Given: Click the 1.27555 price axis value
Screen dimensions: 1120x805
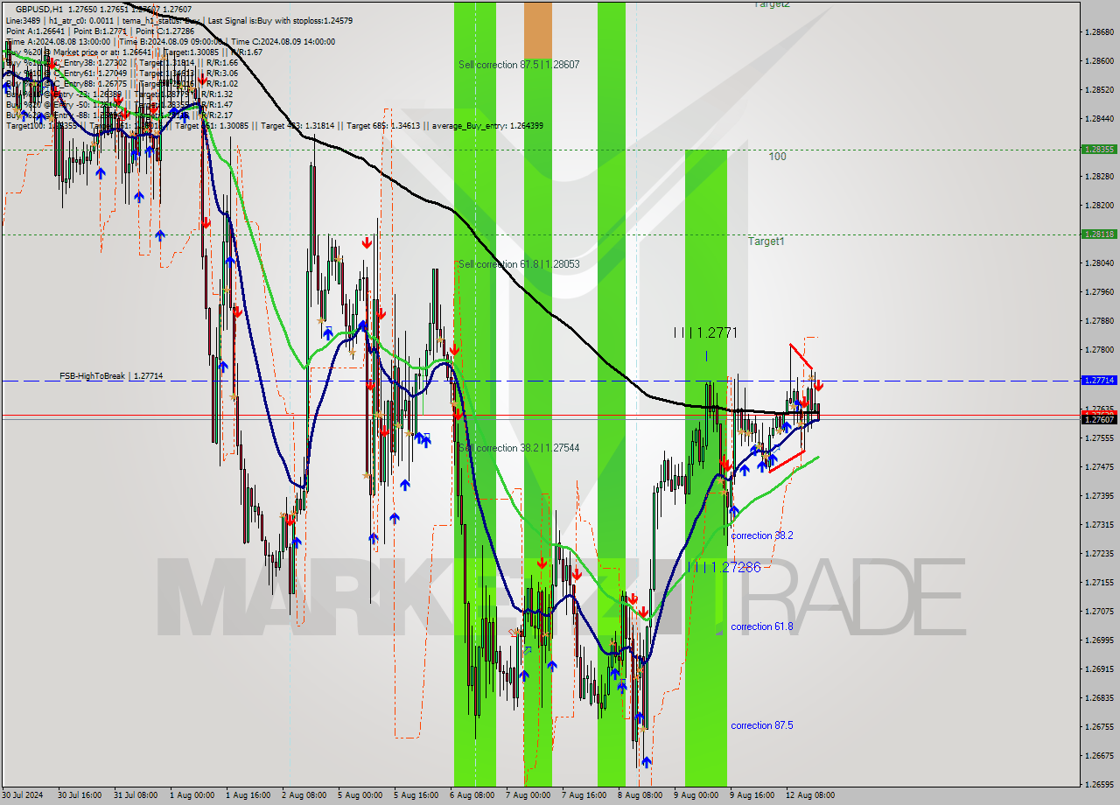Looking at the screenshot, I should click(x=1098, y=438).
